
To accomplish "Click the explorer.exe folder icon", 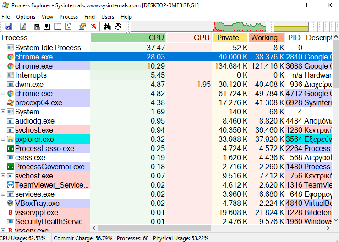I will pyautogui.click(x=11, y=139).
